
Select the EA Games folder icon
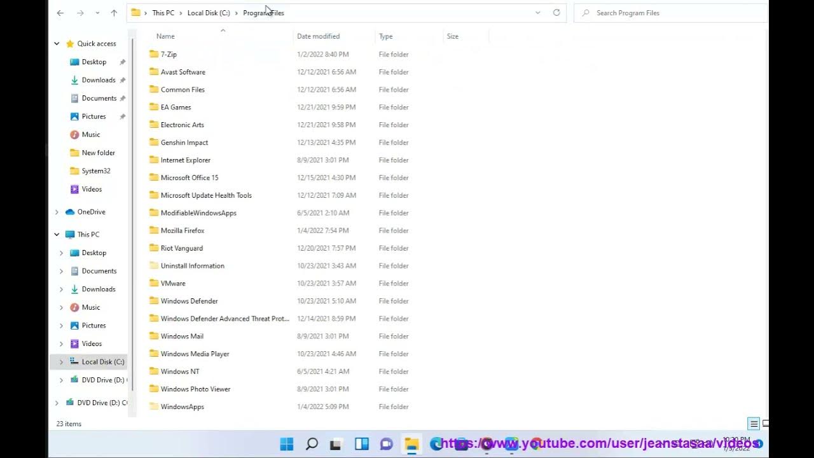tap(153, 107)
